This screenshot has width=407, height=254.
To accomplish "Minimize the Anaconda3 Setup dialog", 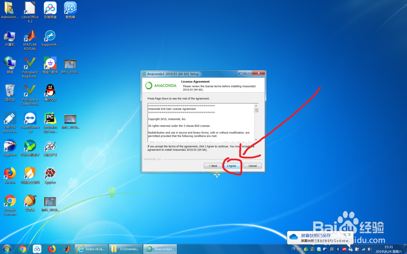I will [241, 73].
